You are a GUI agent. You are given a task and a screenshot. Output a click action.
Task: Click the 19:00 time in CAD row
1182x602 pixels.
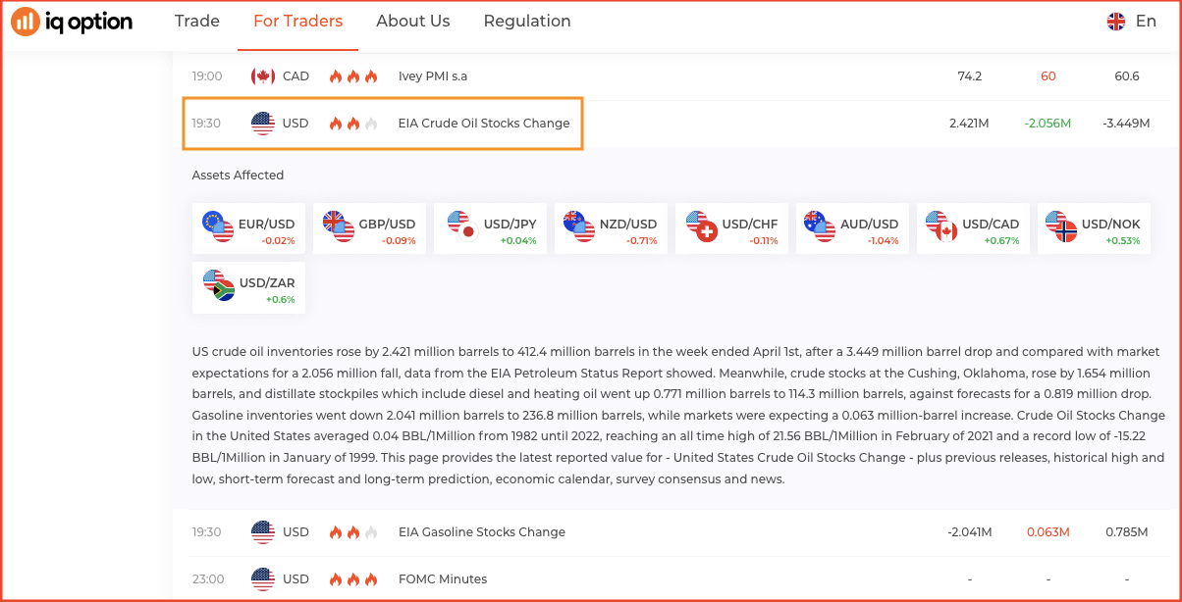207,75
